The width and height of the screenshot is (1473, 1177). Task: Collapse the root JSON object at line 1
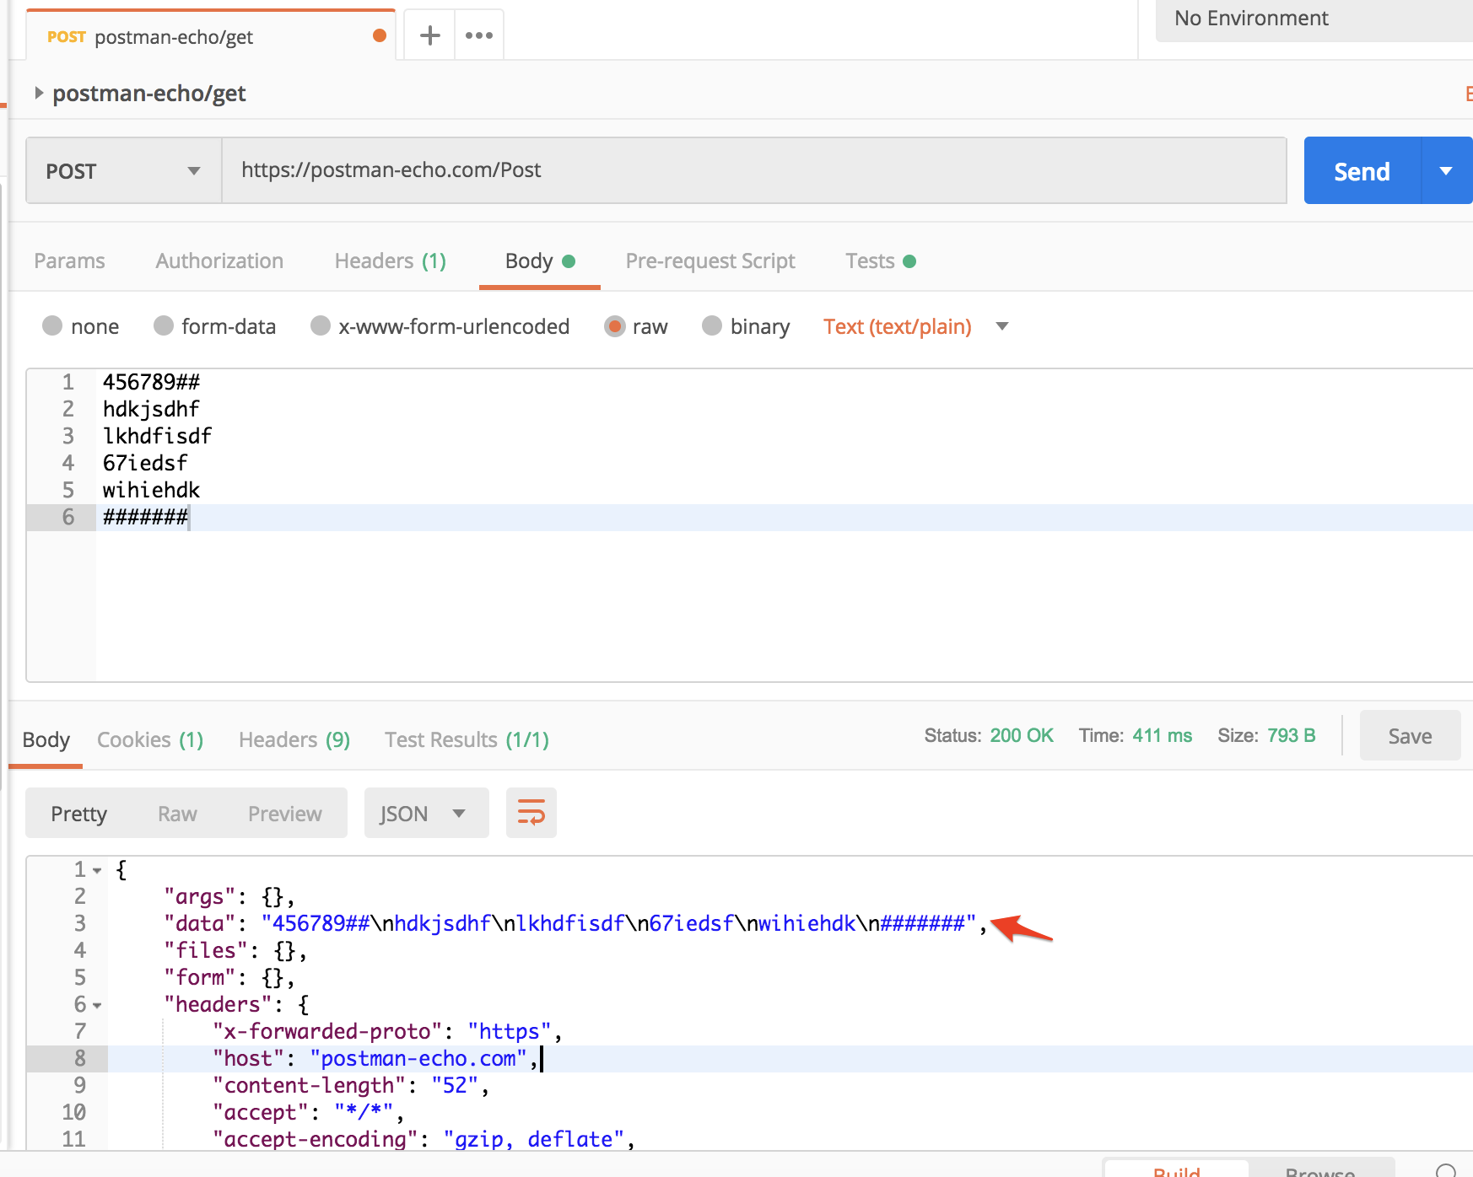click(x=97, y=871)
